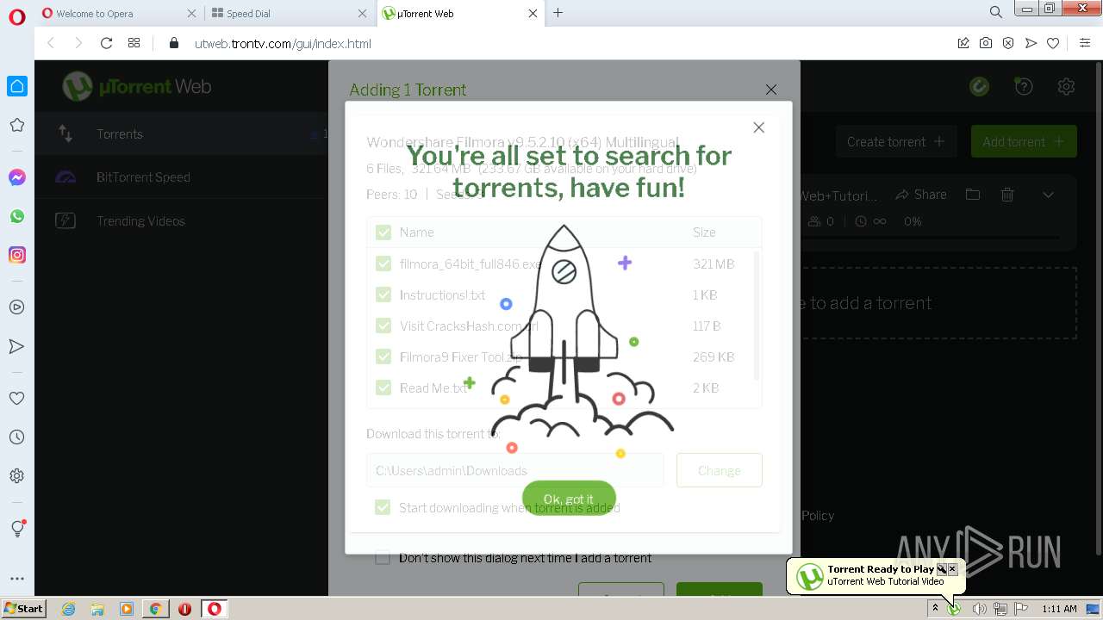Viewport: 1103px width, 620px height.
Task: Open WhatsApp in Opera sidebar
Action: (x=17, y=216)
